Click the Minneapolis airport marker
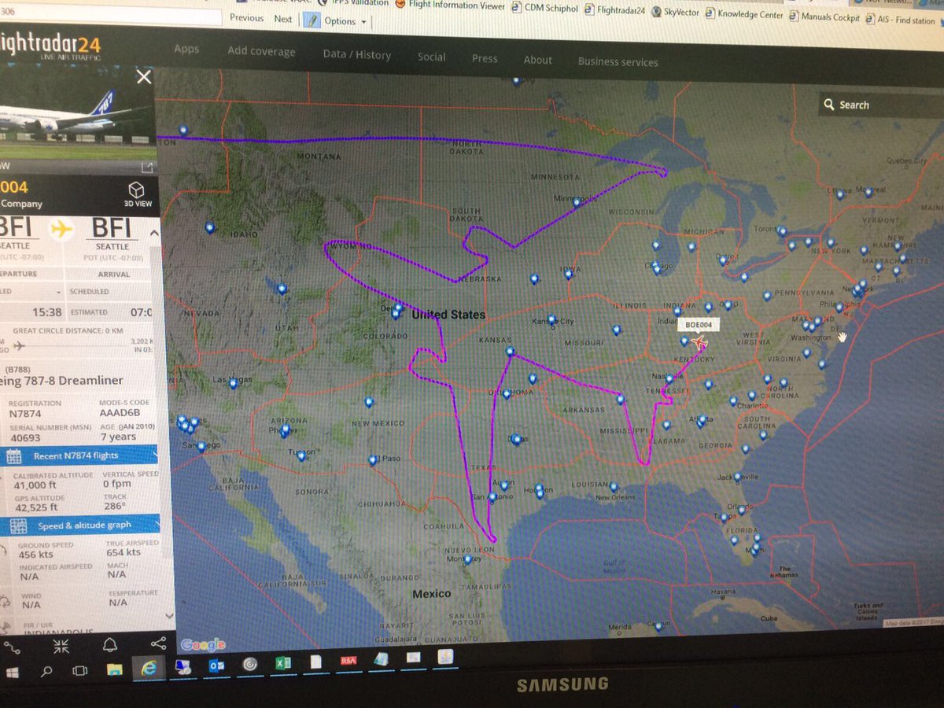The width and height of the screenshot is (944, 708). 577,204
